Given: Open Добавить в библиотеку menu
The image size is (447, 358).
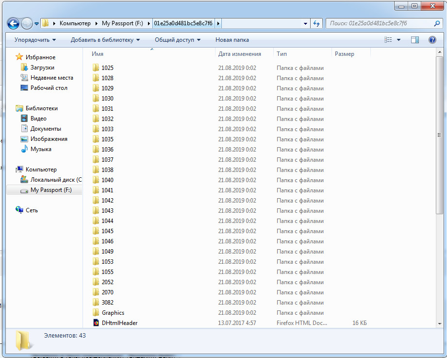Looking at the screenshot, I should coord(105,40).
